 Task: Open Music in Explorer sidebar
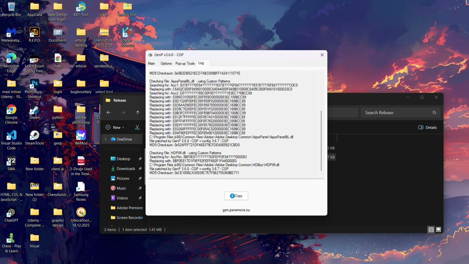point(121,188)
